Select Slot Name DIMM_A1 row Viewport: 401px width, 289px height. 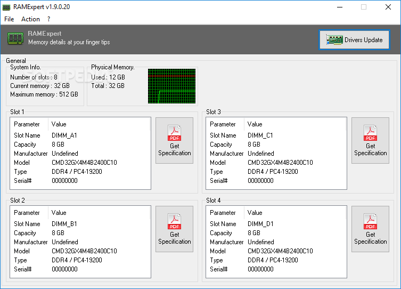tap(80, 135)
